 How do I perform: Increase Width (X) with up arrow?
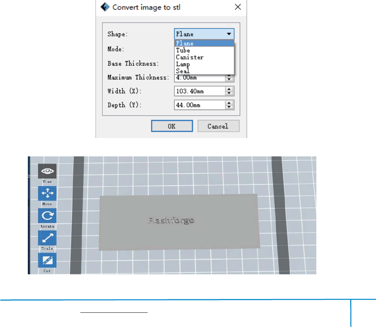click(229, 89)
